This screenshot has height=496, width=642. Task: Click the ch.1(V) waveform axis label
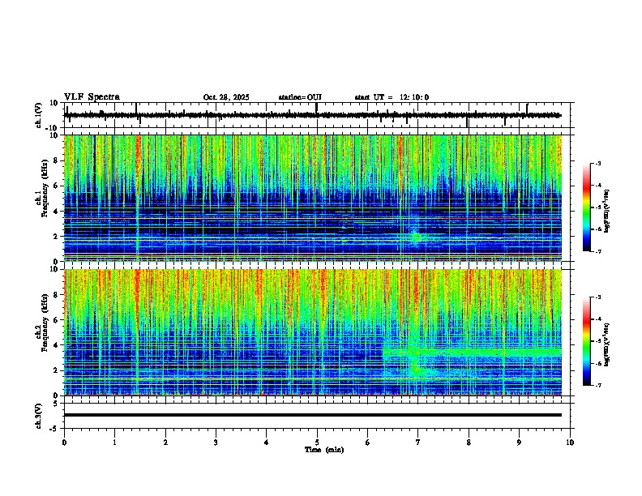[39, 115]
